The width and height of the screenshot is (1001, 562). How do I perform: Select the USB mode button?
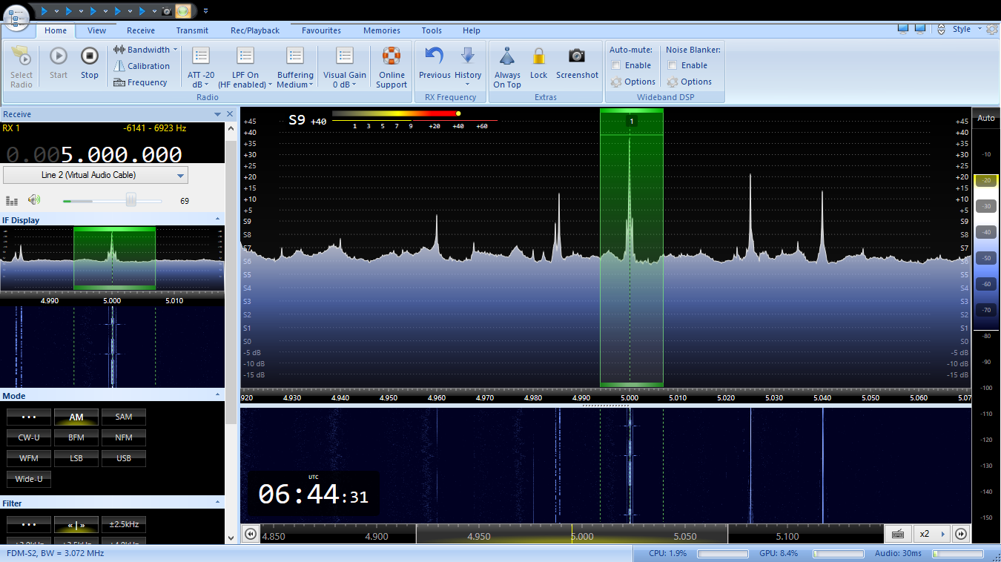tap(124, 458)
